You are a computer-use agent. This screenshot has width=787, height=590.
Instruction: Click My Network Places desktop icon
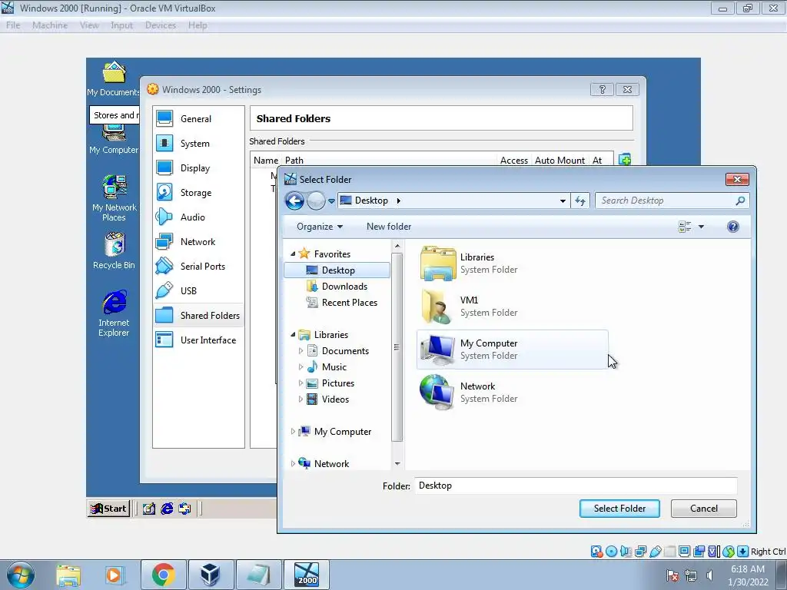click(114, 198)
